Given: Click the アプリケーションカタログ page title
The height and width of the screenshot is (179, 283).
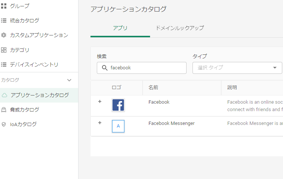Looking at the screenshot, I should [128, 9].
